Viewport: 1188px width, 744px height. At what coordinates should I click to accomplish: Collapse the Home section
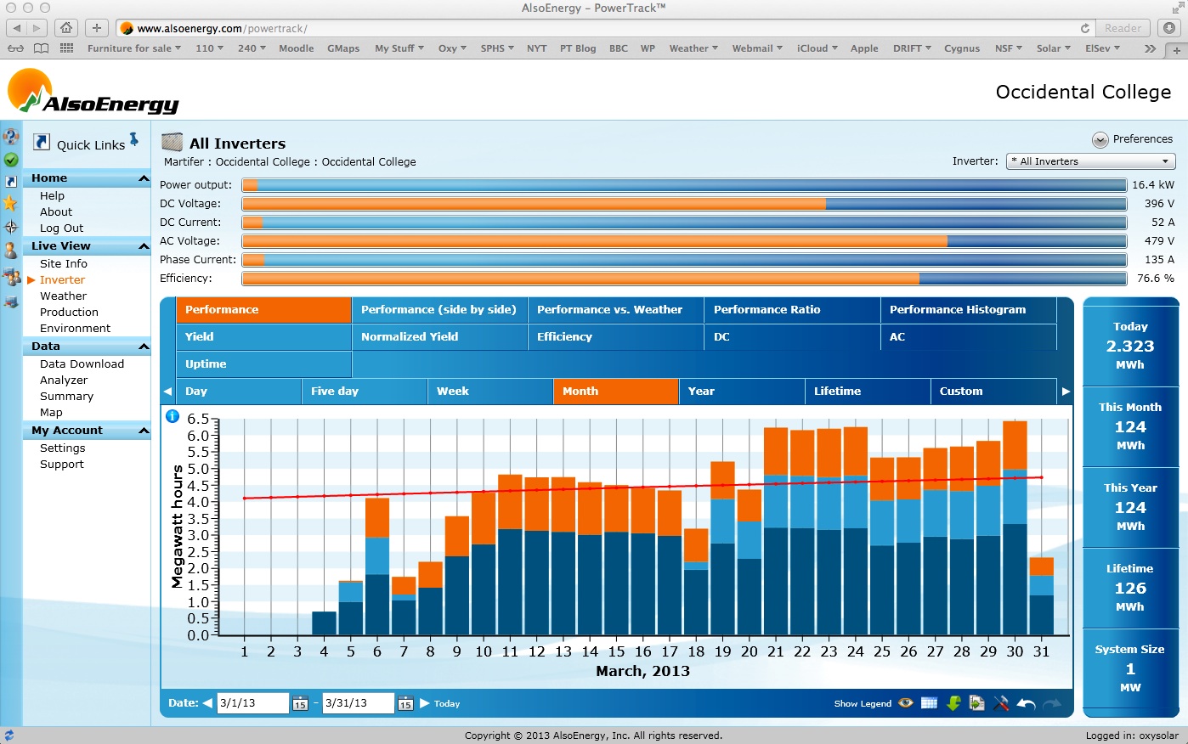tap(144, 178)
